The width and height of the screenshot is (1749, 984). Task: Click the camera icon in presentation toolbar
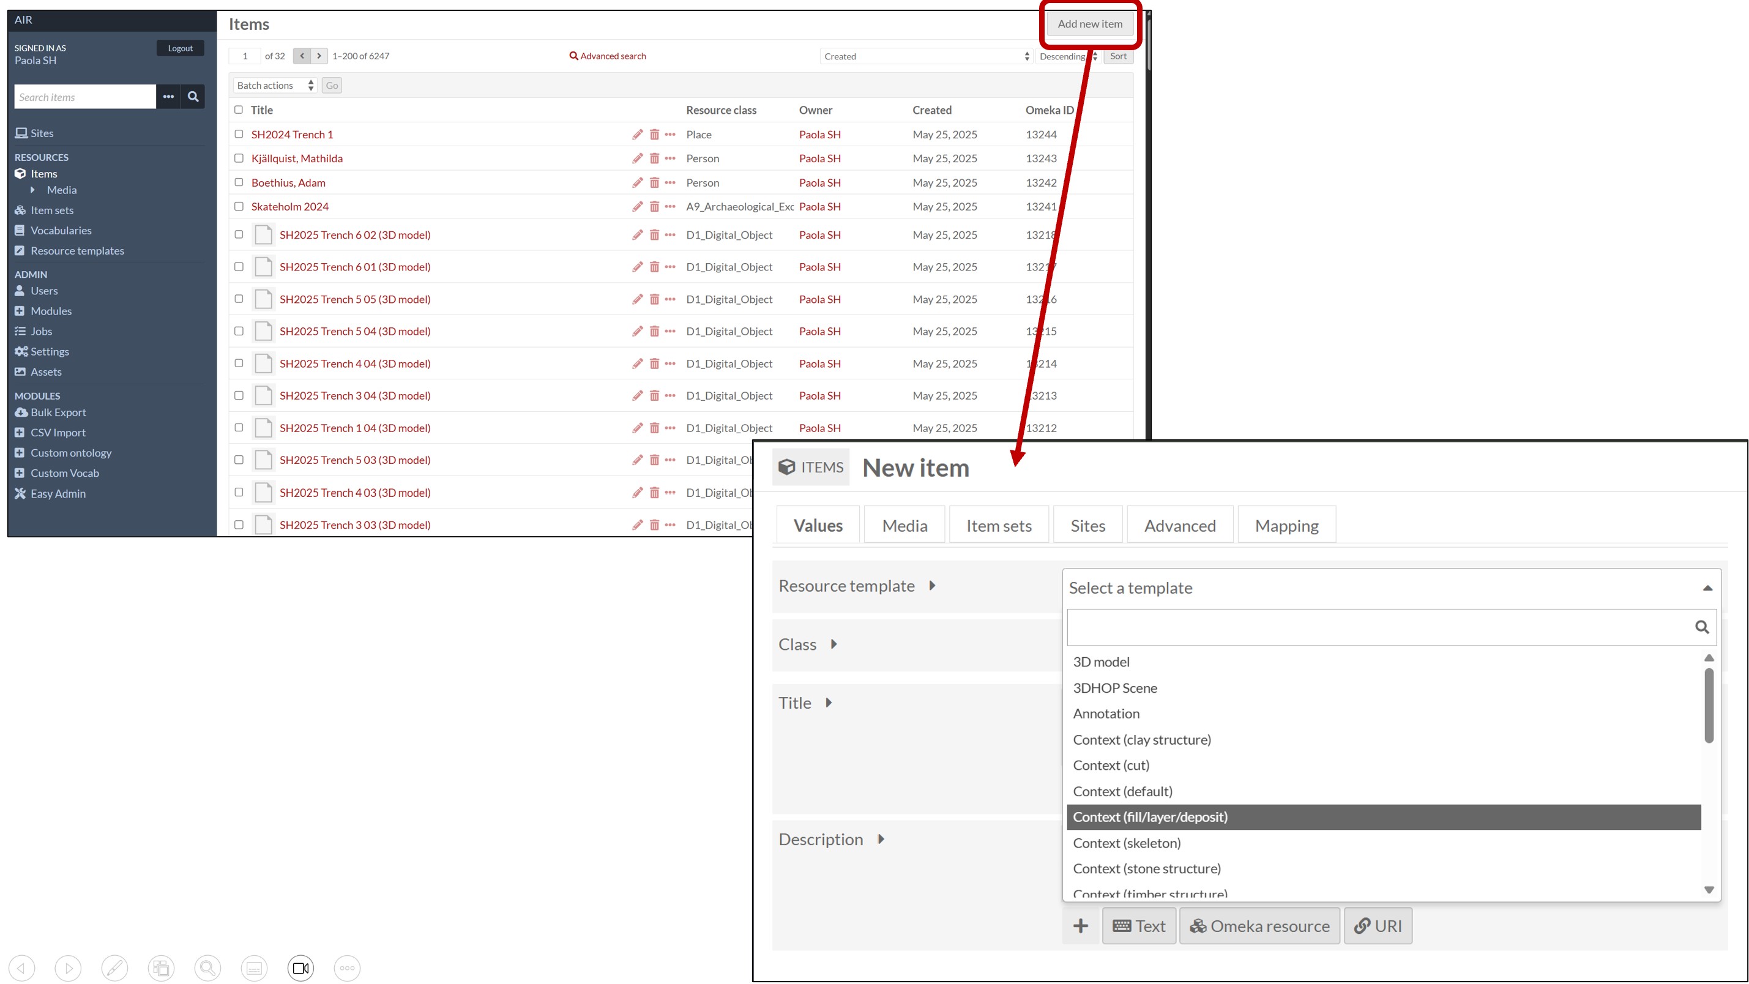coord(300,967)
